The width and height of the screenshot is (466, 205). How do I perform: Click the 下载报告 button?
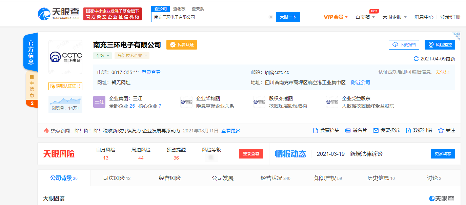[x=404, y=45]
